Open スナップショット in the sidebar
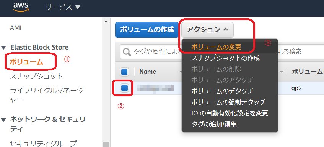This screenshot has width=324, height=147. (37, 76)
